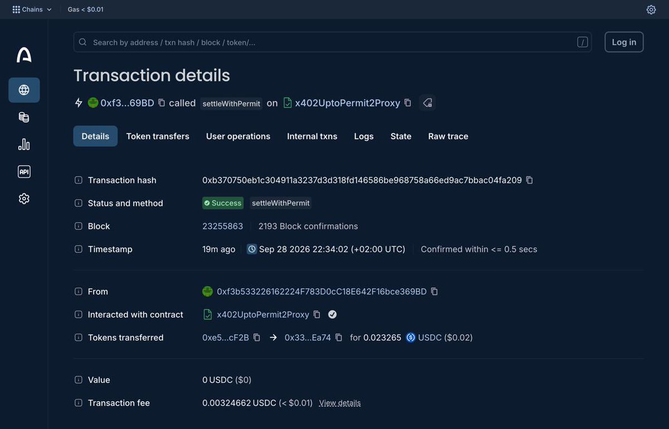Copy the x402UptoPermit2Proxy address in header
This screenshot has width=669, height=429.
[408, 103]
